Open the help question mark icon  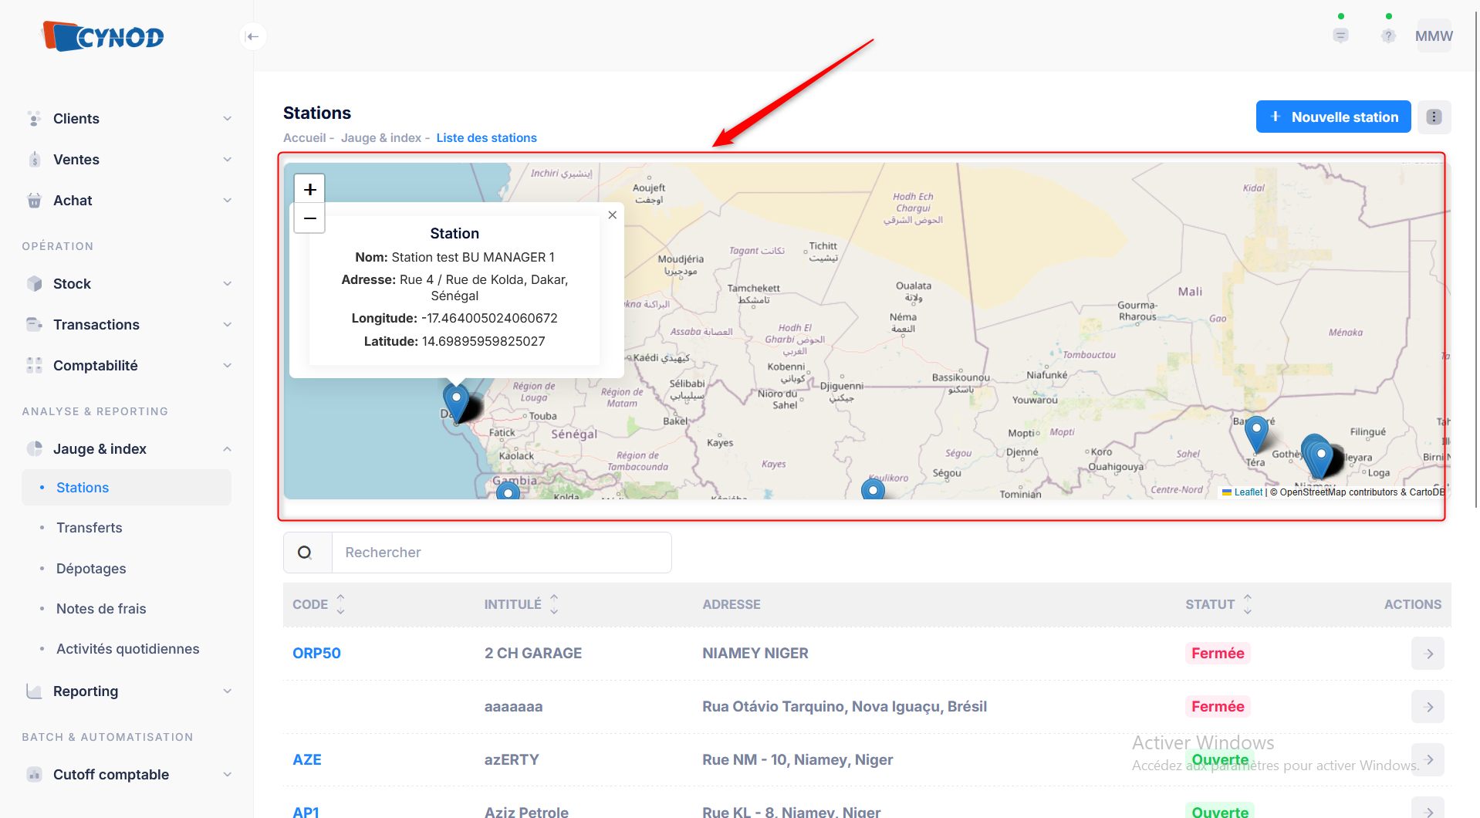1388,36
